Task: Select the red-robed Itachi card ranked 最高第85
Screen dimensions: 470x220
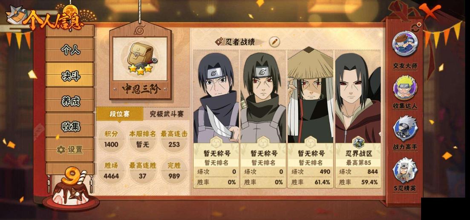Action: [358, 118]
